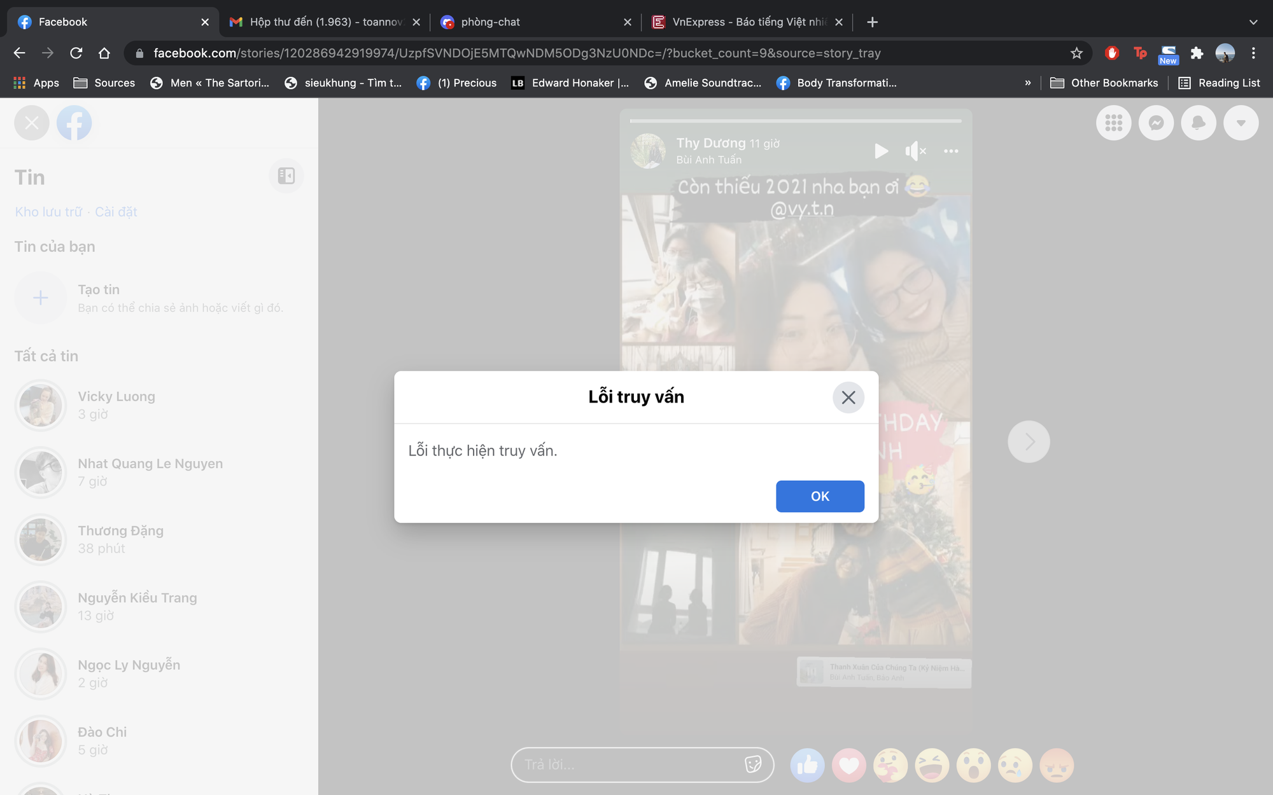Click OK in the error dialog
Viewport: 1273px width, 795px height.
(x=820, y=496)
